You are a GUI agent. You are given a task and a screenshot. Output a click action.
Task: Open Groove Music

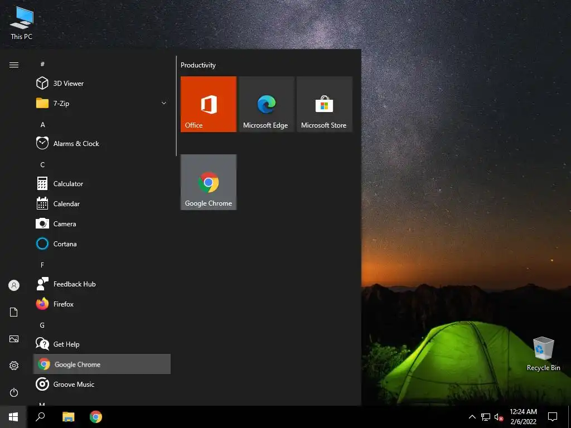[x=101, y=384]
